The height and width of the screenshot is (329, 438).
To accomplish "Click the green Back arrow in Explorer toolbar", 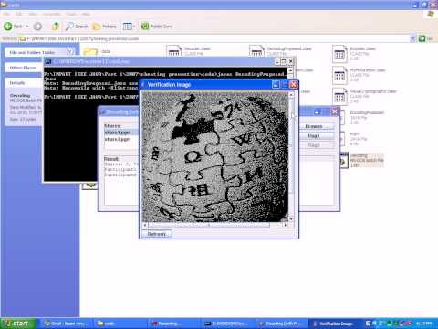I will click(x=8, y=27).
